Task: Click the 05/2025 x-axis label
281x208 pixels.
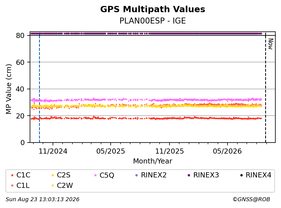Action: [111, 151]
